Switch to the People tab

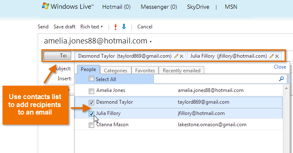point(88,69)
